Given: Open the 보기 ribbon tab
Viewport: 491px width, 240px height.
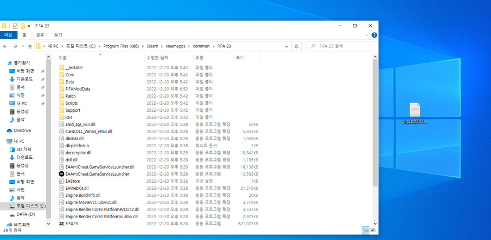Looking at the screenshot, I should click(x=58, y=35).
